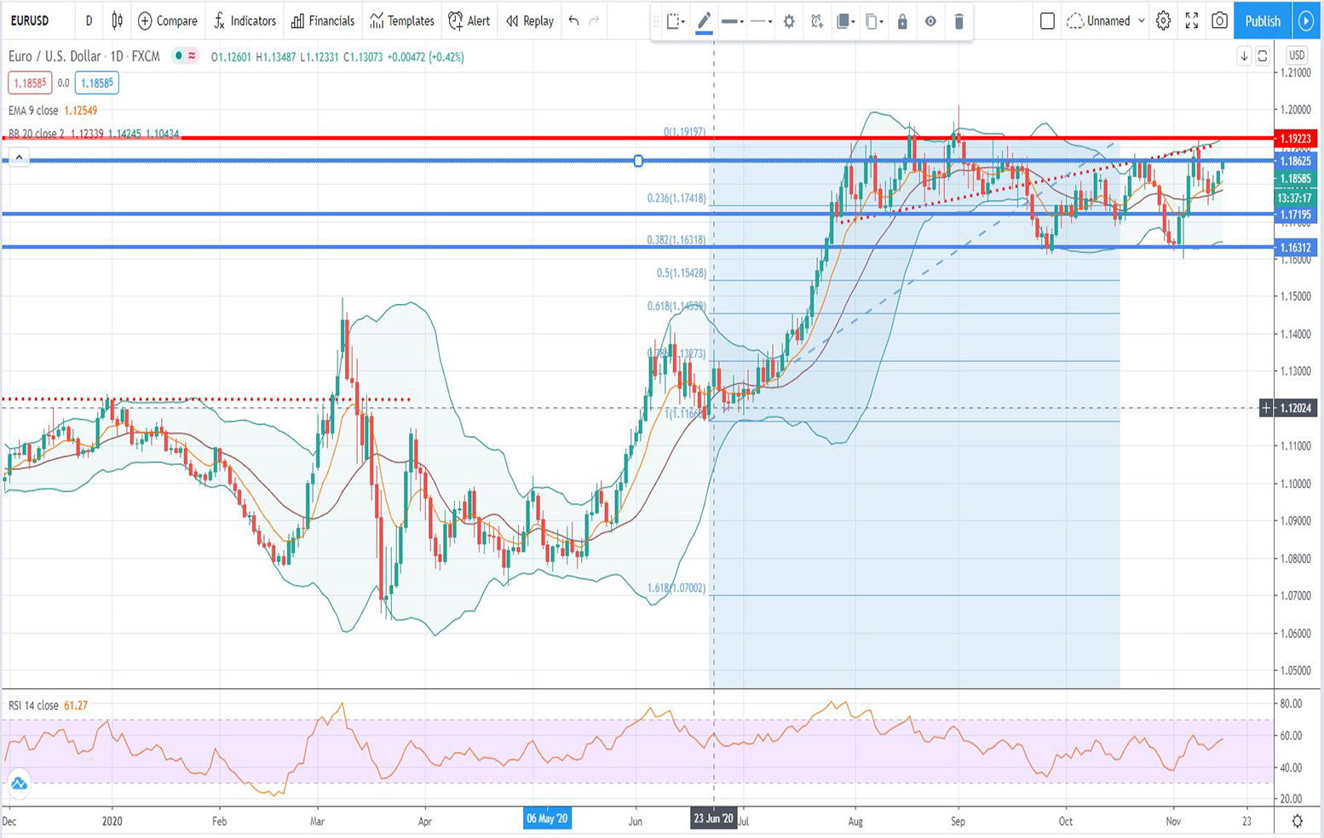Open drawing settings gear in floating toolbar

tap(789, 21)
